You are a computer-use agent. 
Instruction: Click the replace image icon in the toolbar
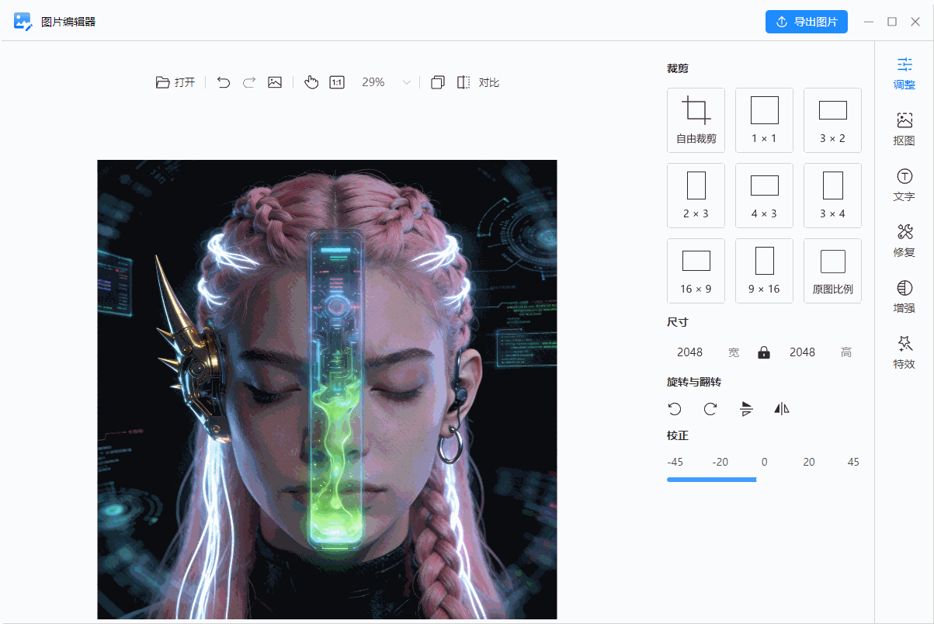point(275,81)
